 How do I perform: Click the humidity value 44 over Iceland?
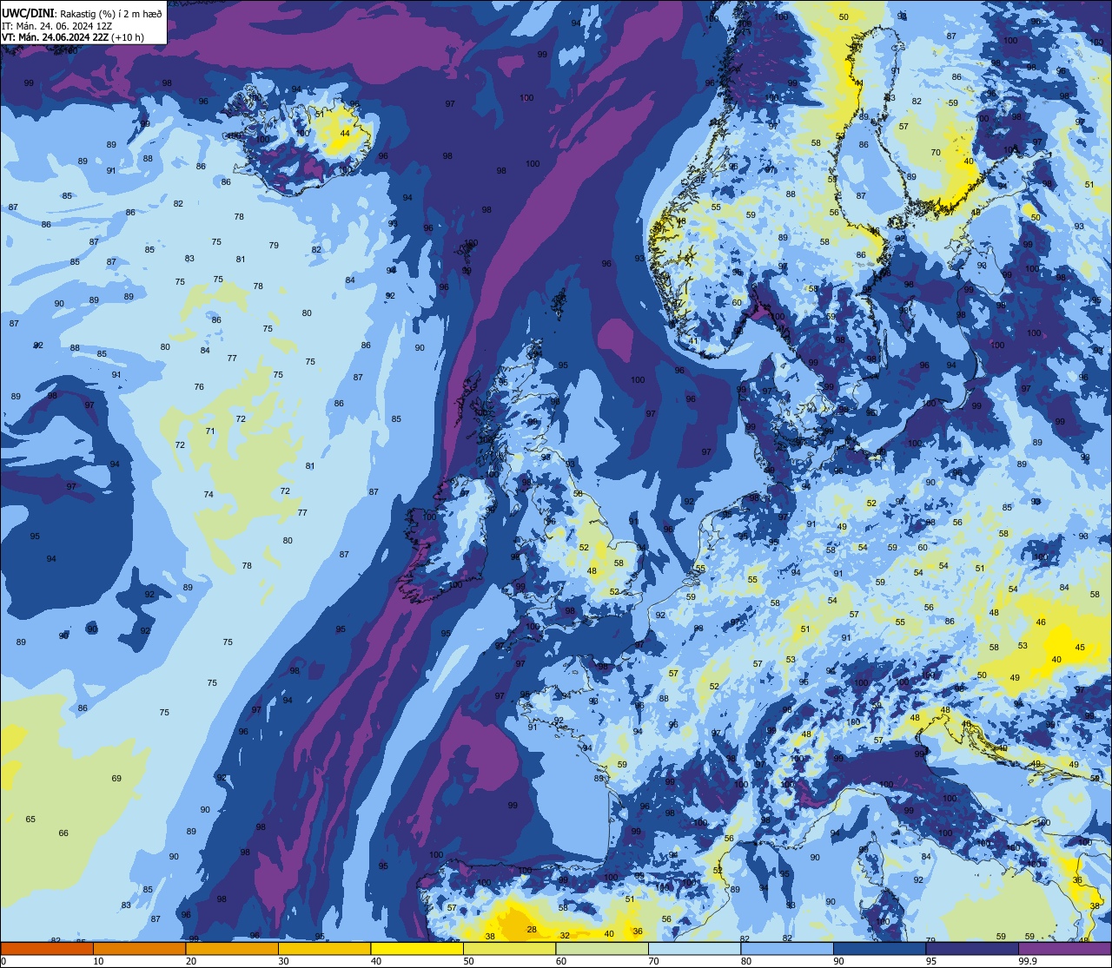point(345,133)
